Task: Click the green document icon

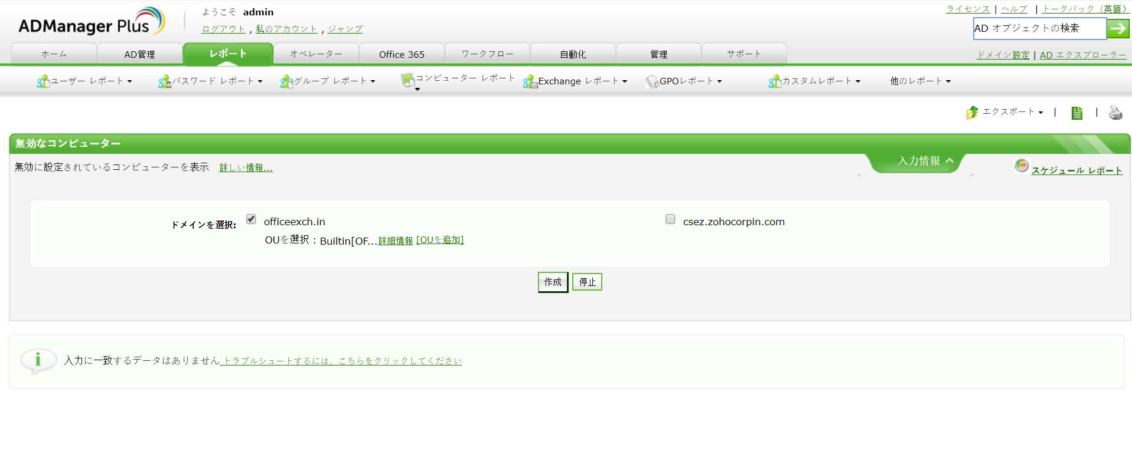Action: 1077,113
